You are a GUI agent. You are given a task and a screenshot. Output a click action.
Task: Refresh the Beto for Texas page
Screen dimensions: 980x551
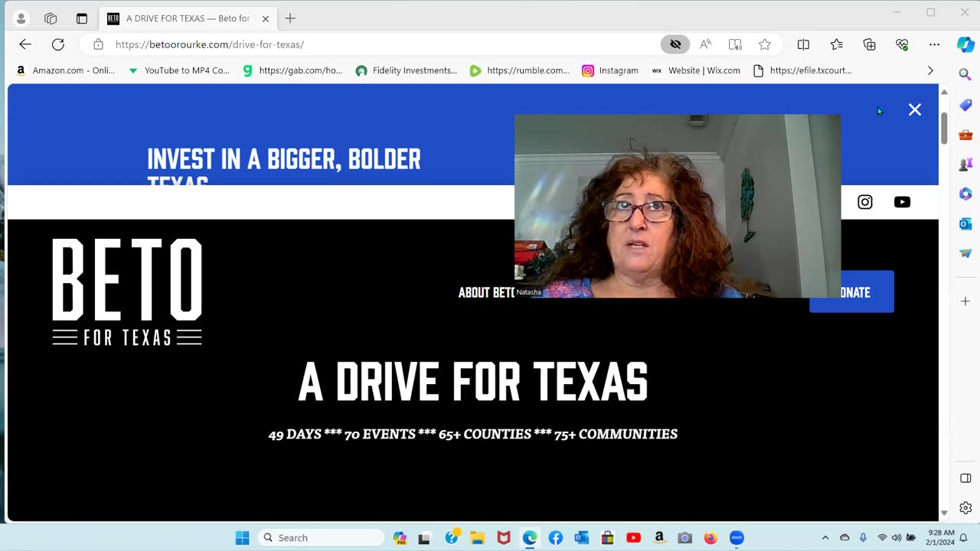[58, 44]
